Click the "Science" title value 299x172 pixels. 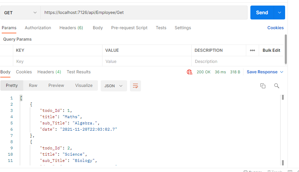[74, 154]
